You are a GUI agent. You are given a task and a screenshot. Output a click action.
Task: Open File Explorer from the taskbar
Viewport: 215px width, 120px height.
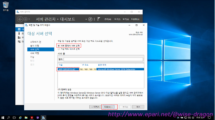pyautogui.click(x=26, y=118)
